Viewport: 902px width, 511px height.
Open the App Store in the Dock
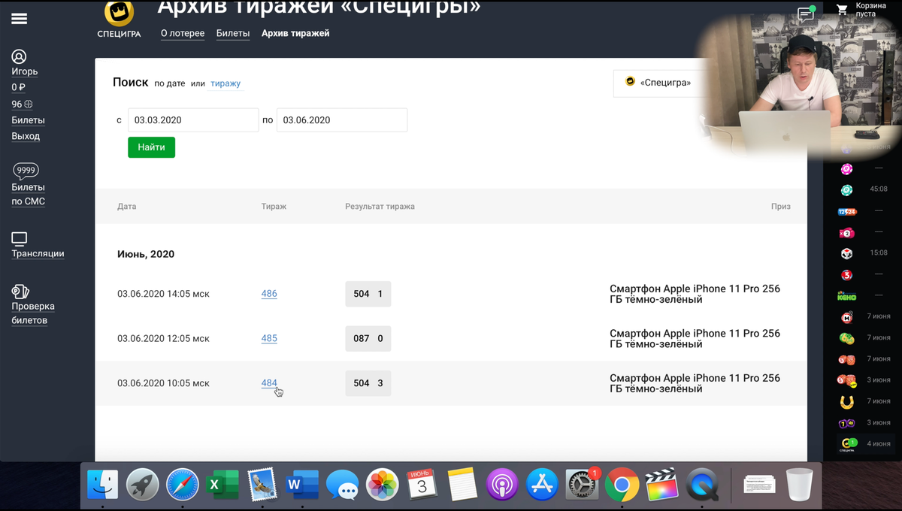542,485
